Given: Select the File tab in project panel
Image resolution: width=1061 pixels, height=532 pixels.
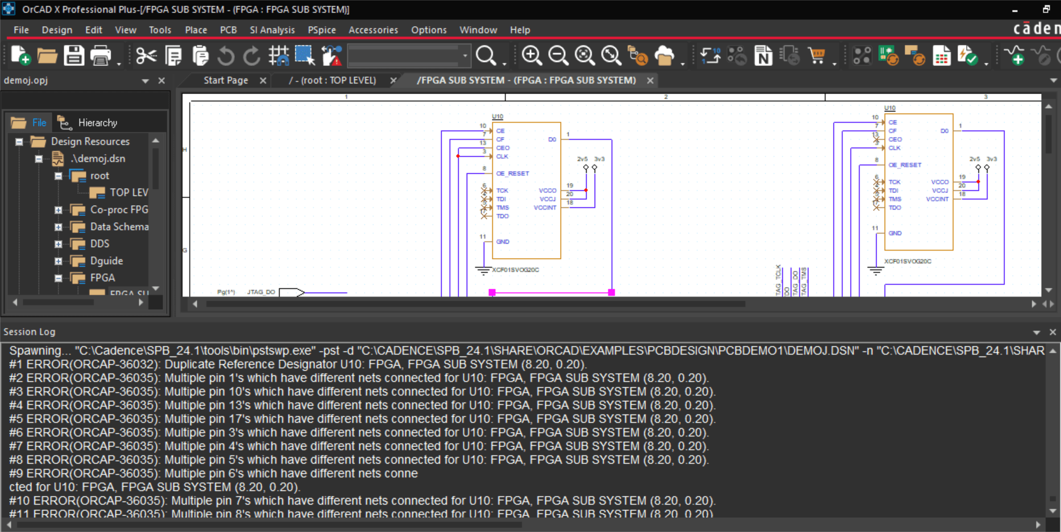Looking at the screenshot, I should 29,122.
